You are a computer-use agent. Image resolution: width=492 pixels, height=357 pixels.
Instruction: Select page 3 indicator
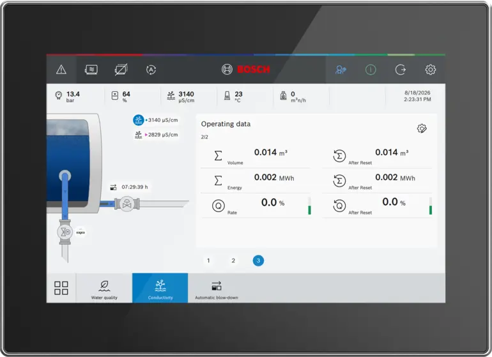[258, 261]
